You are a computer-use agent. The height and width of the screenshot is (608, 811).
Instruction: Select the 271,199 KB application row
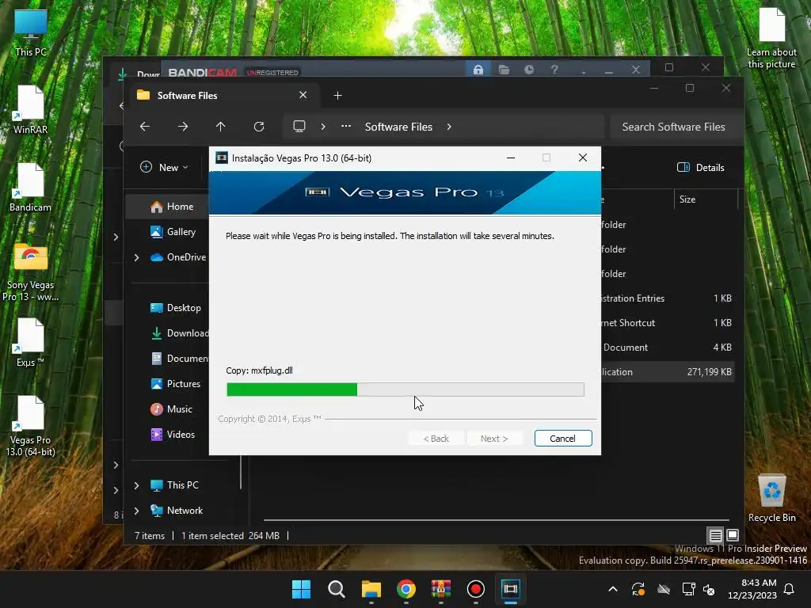coord(668,372)
